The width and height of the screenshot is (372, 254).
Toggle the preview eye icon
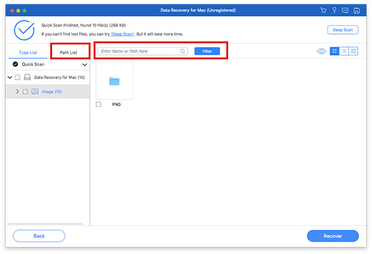pos(321,51)
